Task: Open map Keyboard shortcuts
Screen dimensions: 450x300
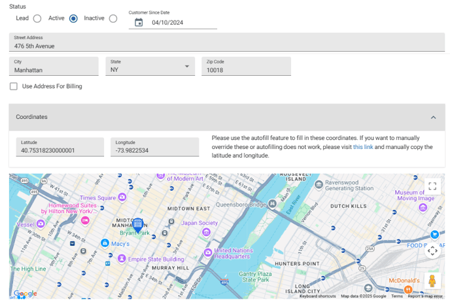Action: click(318, 296)
